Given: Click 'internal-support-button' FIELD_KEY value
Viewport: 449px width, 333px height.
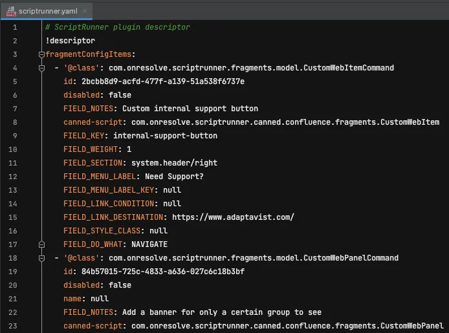Looking at the screenshot, I should (x=165, y=136).
